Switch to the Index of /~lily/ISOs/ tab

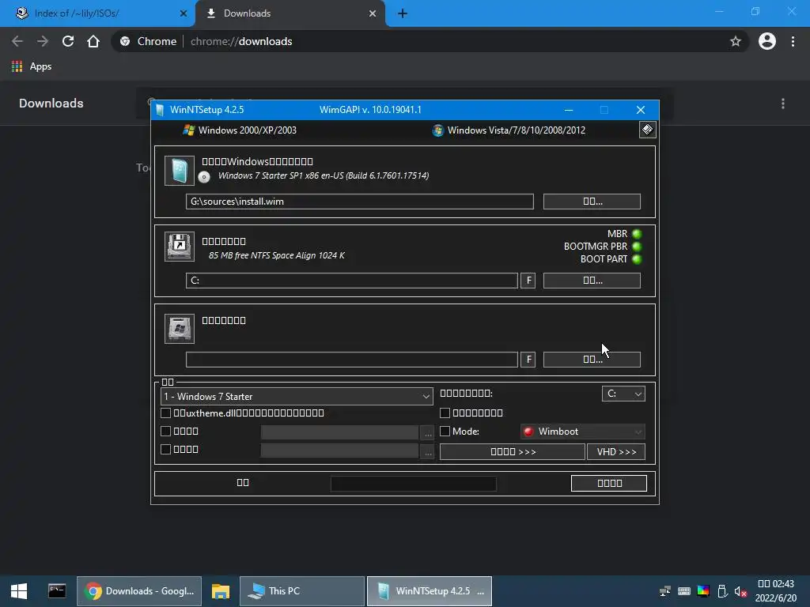pos(97,13)
